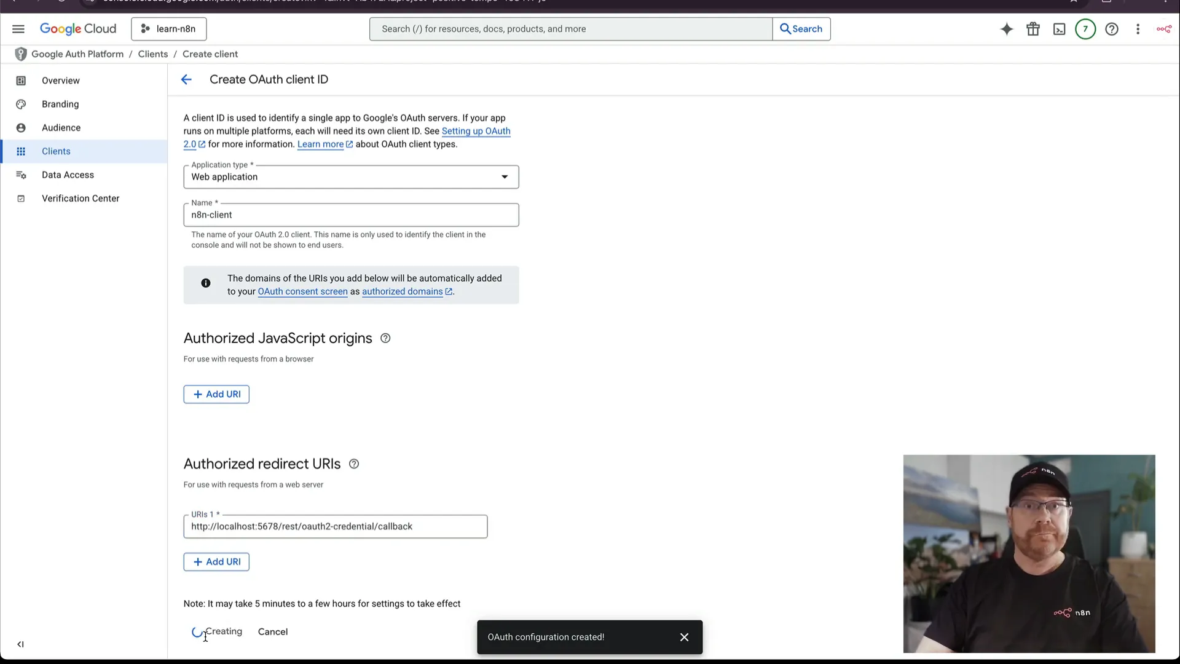Click the Cancel button
Image resolution: width=1180 pixels, height=664 pixels.
pyautogui.click(x=273, y=632)
